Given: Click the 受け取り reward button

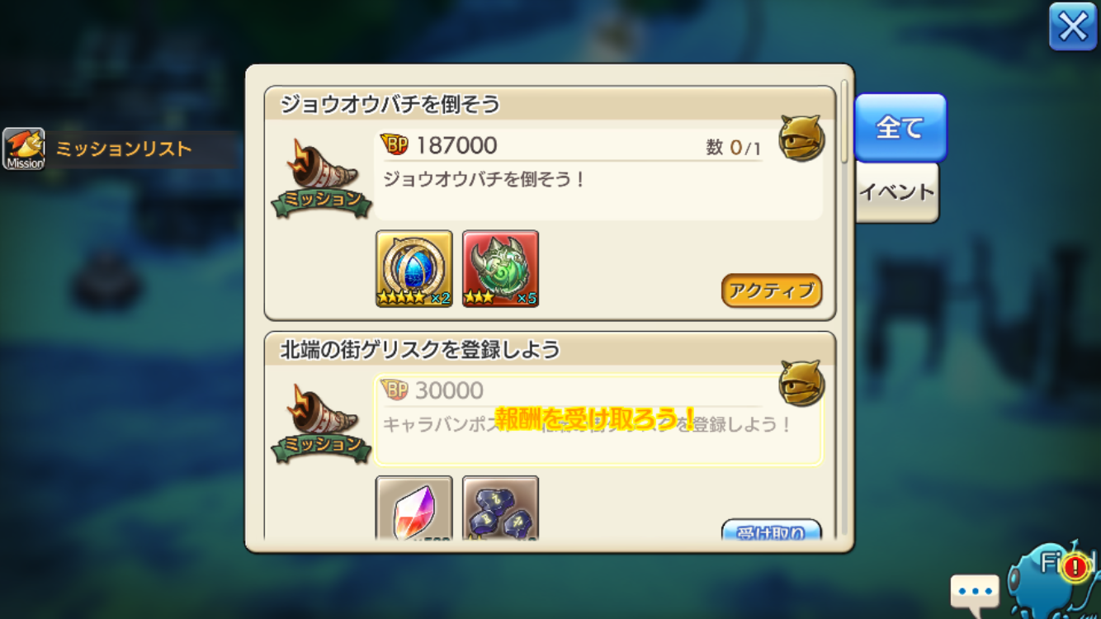Looking at the screenshot, I should point(772,530).
